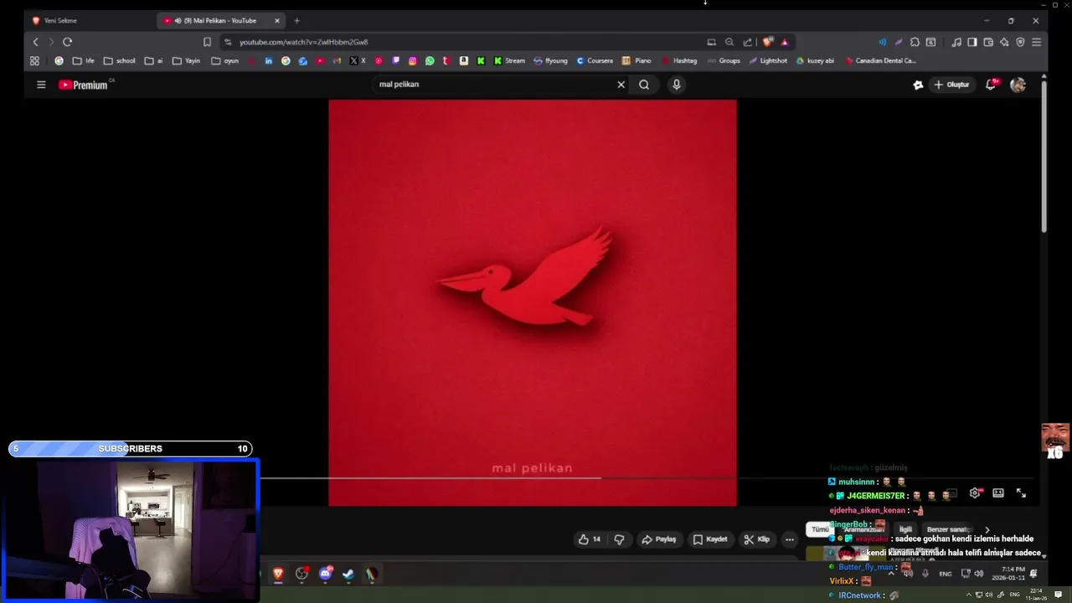Open the YouTube guide menu
Viewport: 1072px width, 603px height.
tap(41, 85)
